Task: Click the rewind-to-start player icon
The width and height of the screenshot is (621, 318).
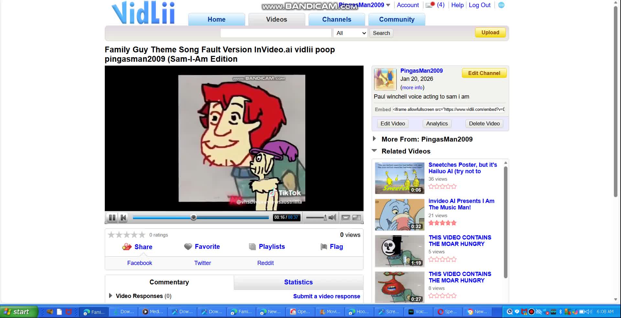Action: pos(123,217)
